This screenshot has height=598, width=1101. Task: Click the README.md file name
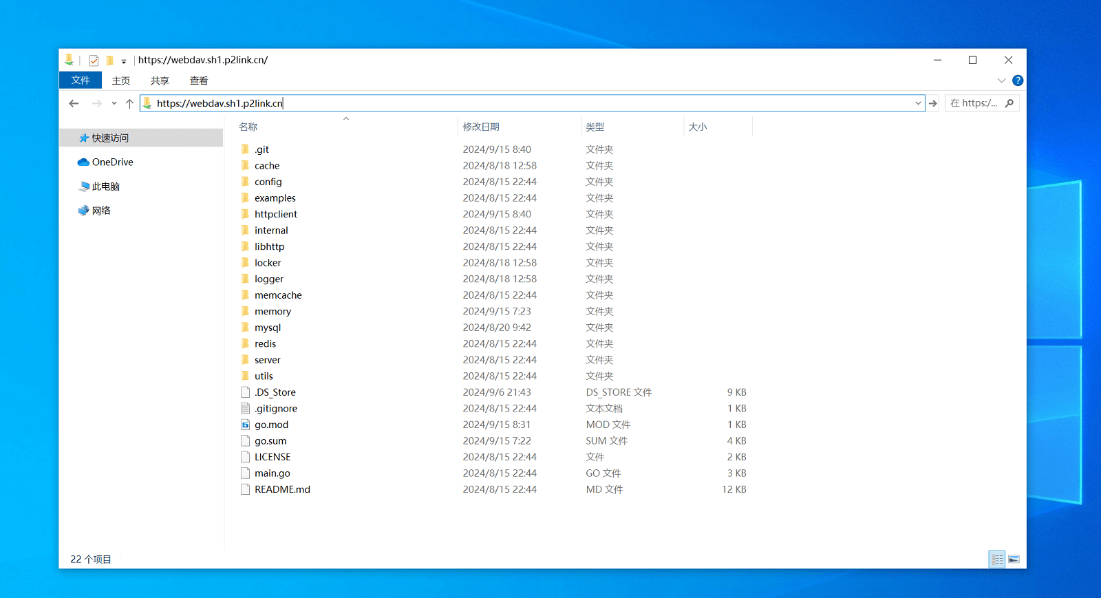pos(282,489)
